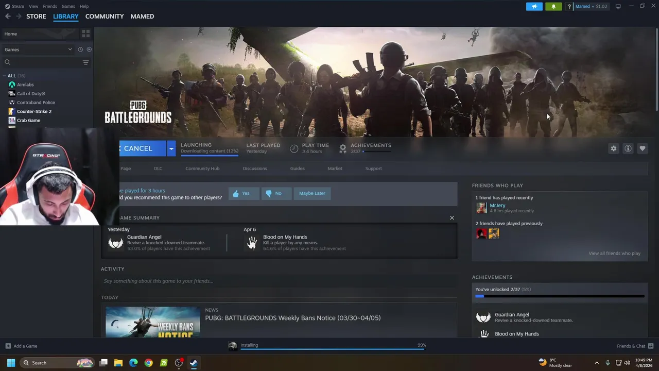Screen dimensions: 659x371
Task: Select Counter-Strike 2 in library list
Action: 34,111
